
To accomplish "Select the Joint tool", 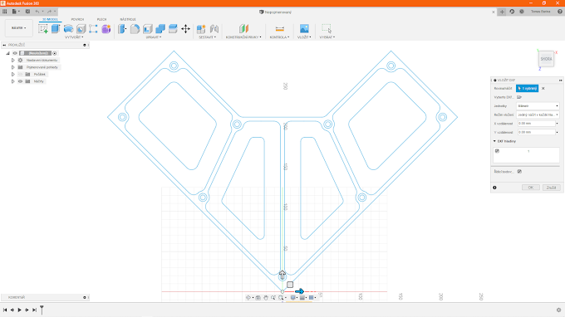I will click(214, 29).
